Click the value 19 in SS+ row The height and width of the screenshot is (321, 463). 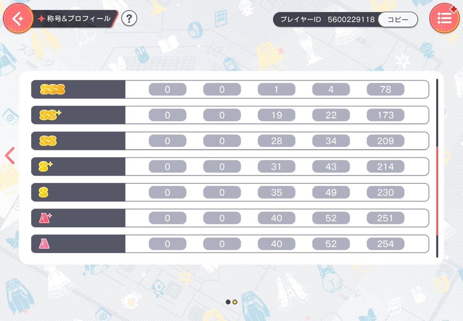tap(277, 115)
